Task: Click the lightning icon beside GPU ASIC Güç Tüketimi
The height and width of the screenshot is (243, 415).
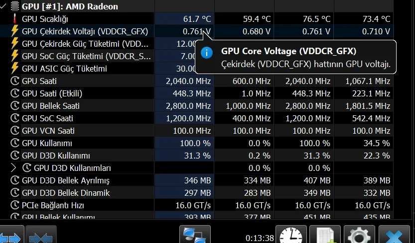Action: tap(14, 69)
